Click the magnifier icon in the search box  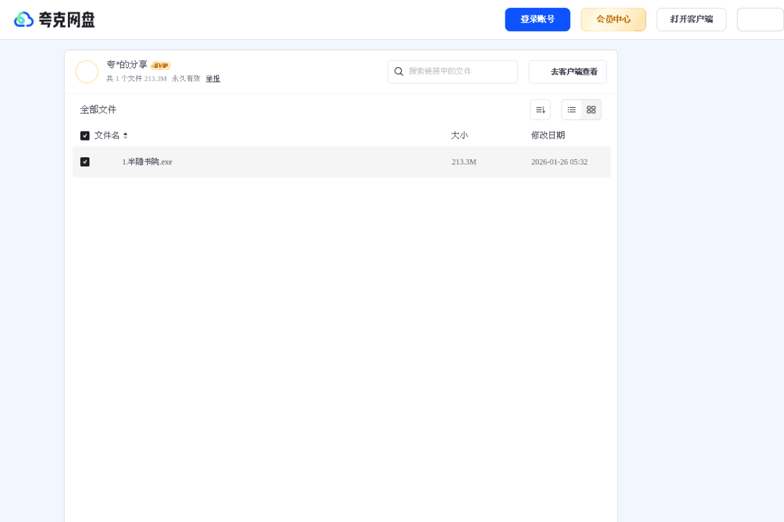tap(399, 72)
